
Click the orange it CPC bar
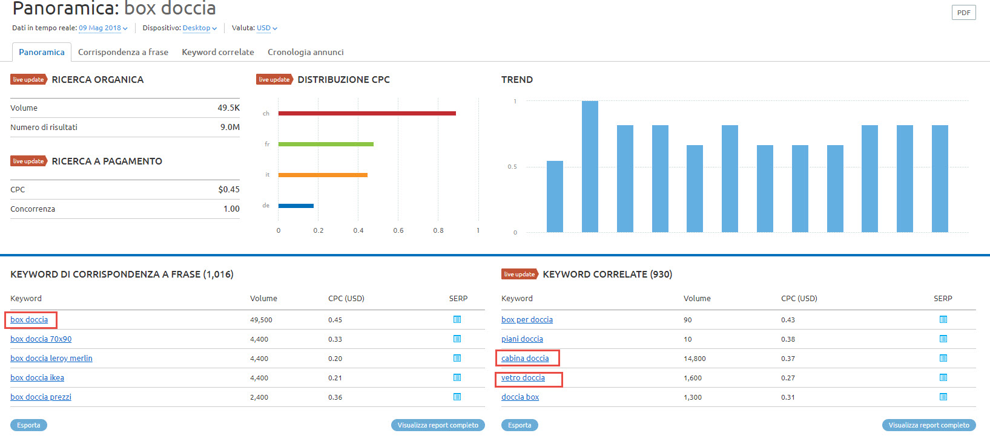(323, 175)
